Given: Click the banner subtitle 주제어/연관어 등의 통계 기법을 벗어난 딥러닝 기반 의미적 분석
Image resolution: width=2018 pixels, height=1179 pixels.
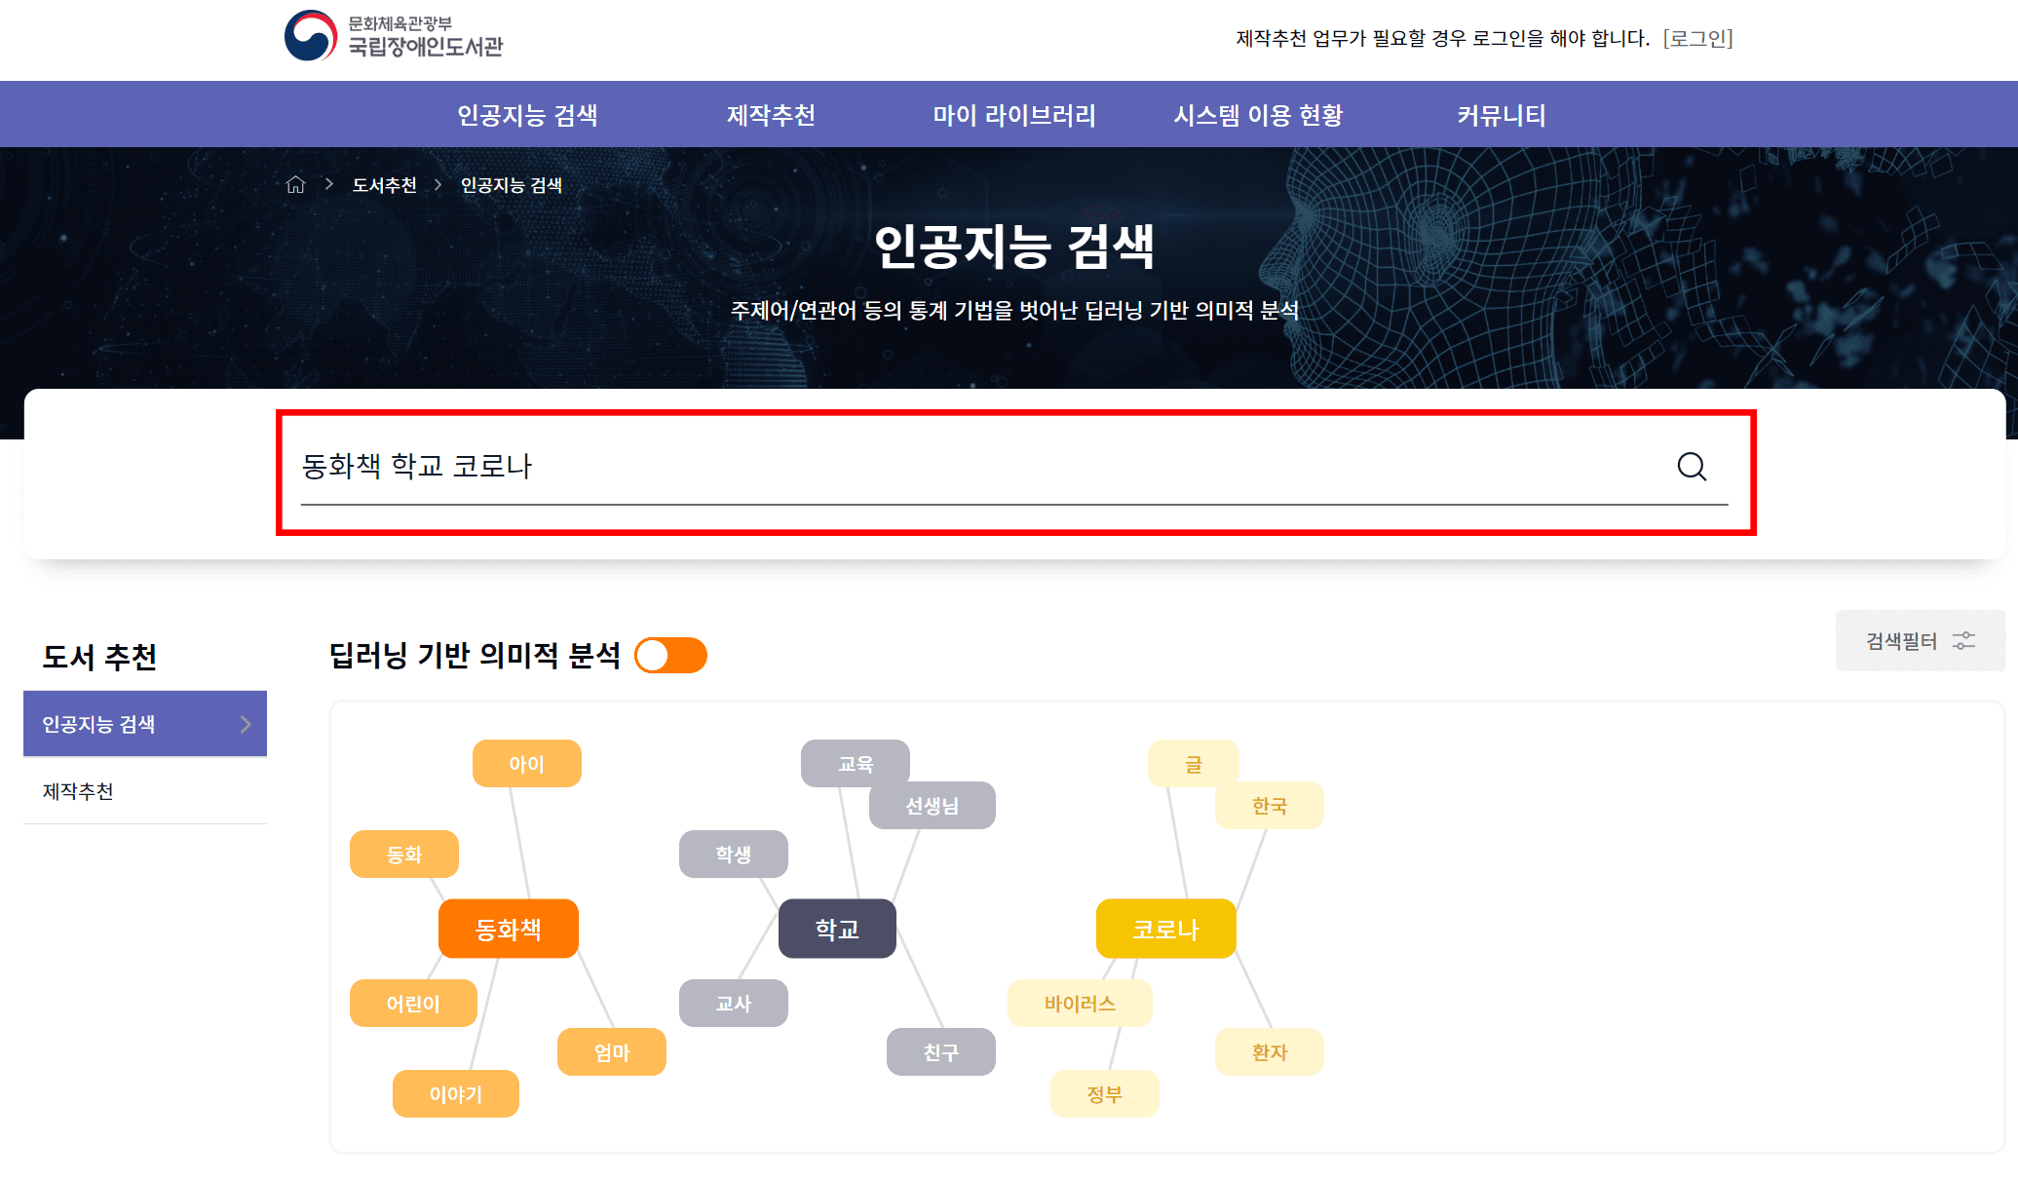Looking at the screenshot, I should coord(1014,310).
